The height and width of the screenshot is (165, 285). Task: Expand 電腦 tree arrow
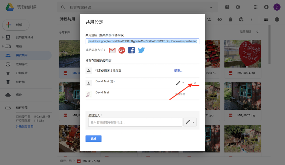[x=3, y=46]
